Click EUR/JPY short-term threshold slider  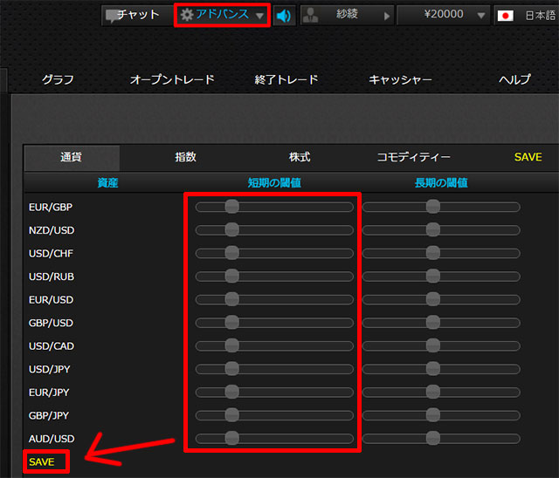pyautogui.click(x=274, y=392)
